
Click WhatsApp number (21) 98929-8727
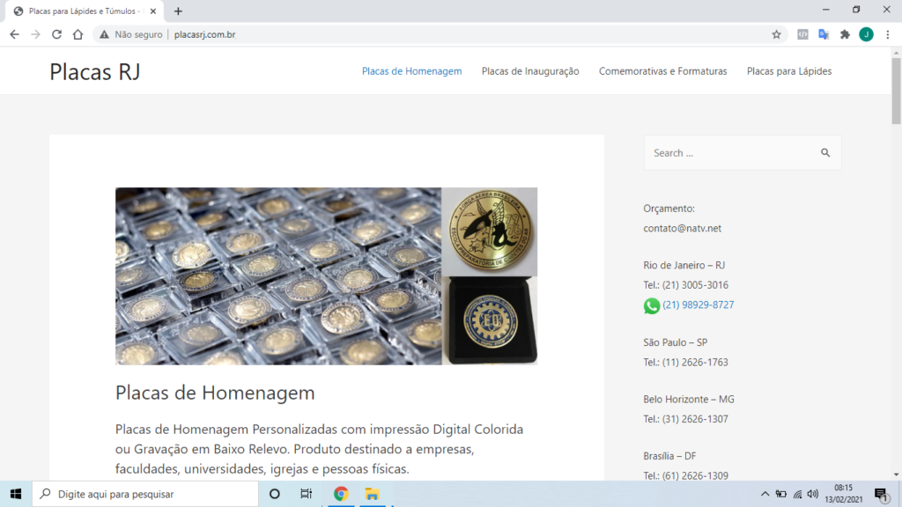[x=698, y=305]
